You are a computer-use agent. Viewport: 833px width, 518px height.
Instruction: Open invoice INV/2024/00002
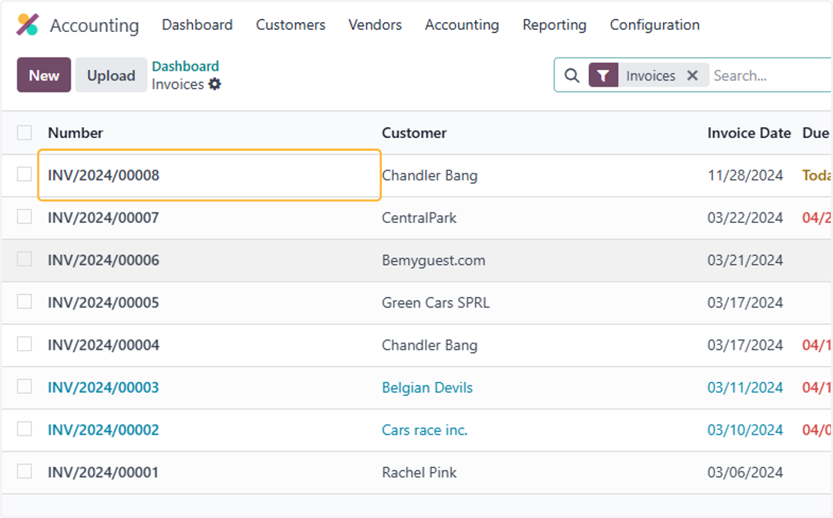point(103,429)
